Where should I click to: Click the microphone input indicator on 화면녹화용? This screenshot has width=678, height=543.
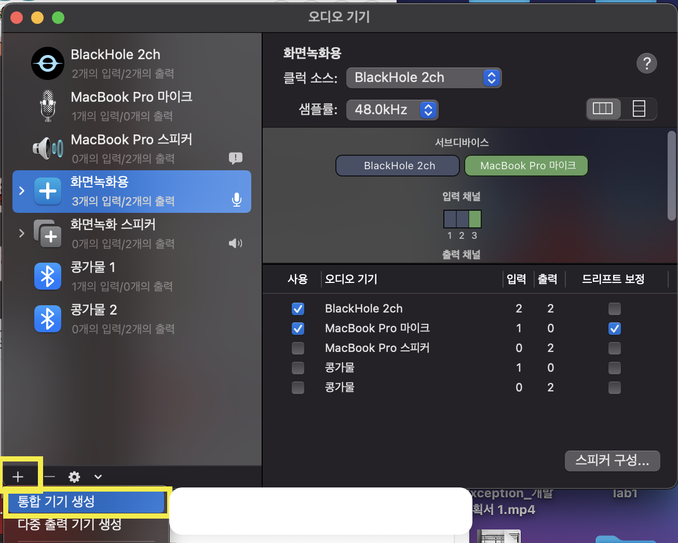237,200
